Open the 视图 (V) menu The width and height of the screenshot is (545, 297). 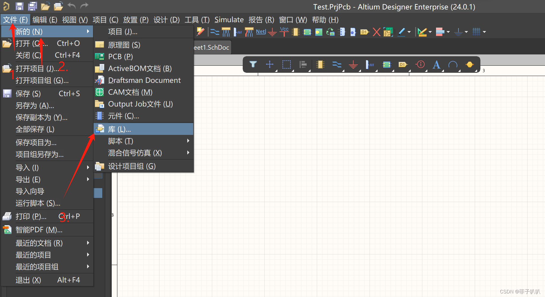coord(75,20)
